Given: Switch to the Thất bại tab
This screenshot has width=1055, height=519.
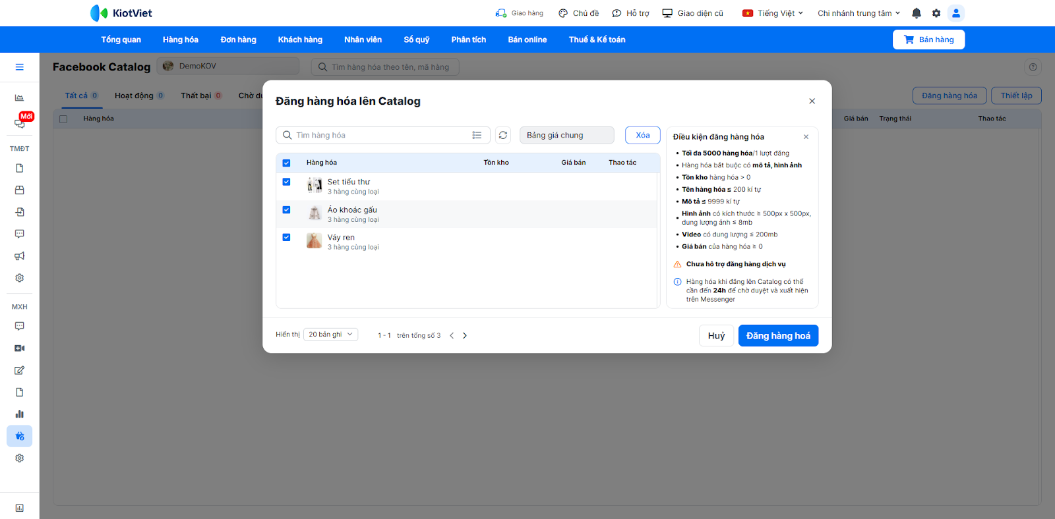Looking at the screenshot, I should pyautogui.click(x=201, y=96).
